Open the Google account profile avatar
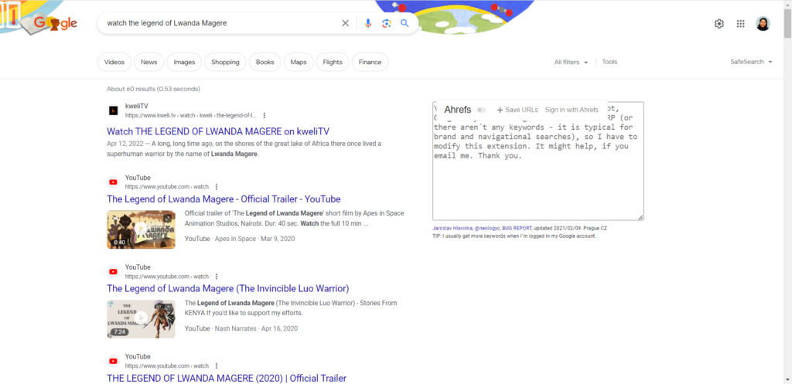The width and height of the screenshot is (792, 384). (x=763, y=24)
